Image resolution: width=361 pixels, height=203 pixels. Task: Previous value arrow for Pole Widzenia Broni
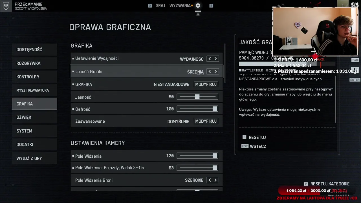[210, 180]
